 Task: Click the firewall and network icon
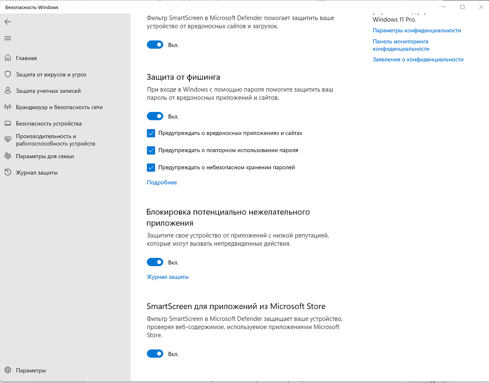coord(8,107)
